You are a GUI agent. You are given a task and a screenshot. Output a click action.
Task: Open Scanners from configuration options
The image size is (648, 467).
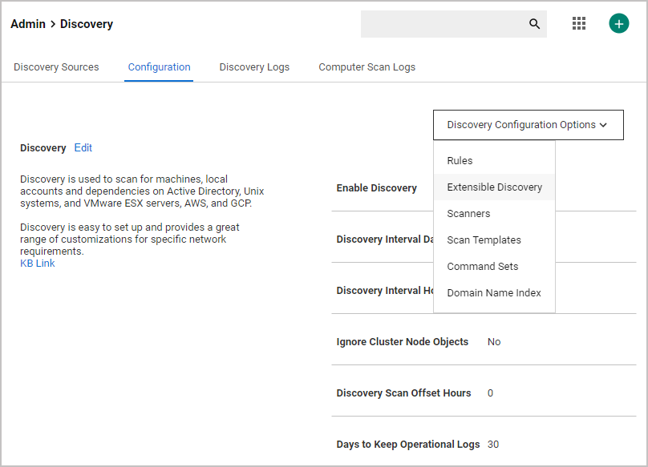(468, 214)
